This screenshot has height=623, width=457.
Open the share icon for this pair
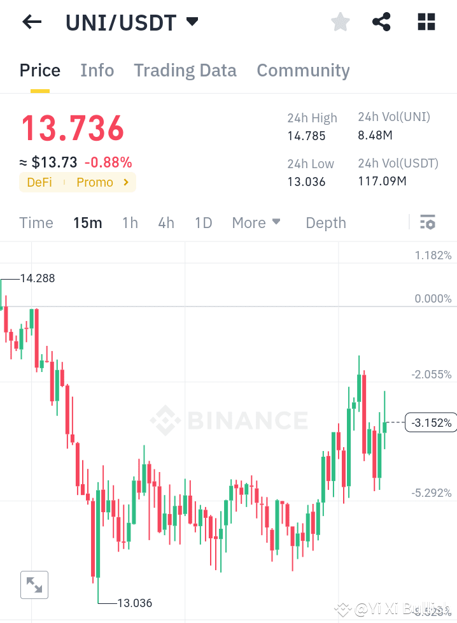[381, 22]
